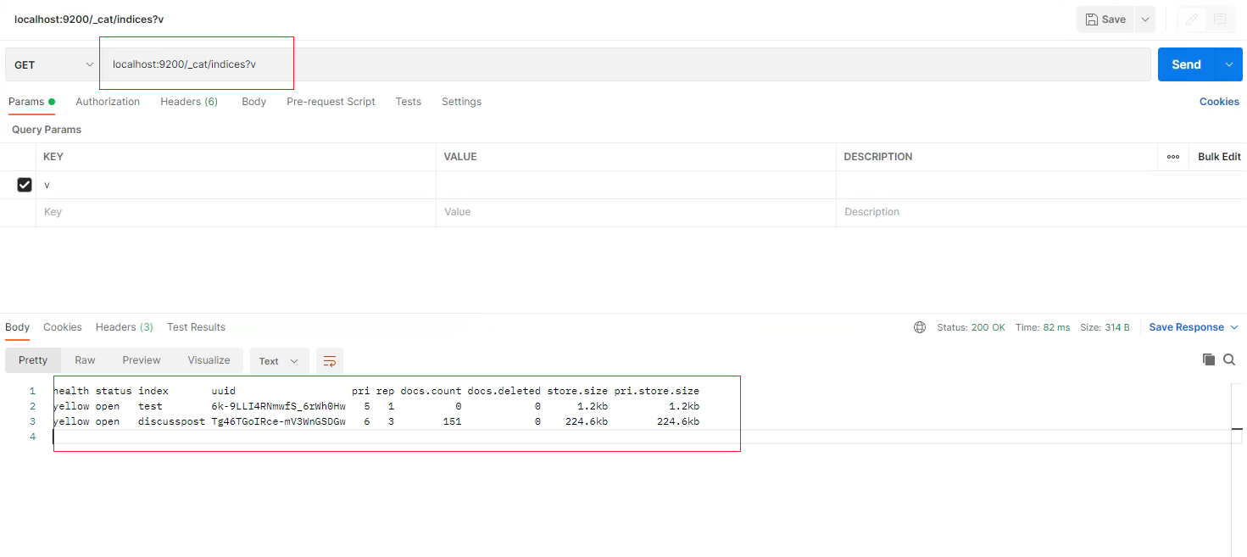The height and width of the screenshot is (557, 1247).
Task: Open the Pre-request Script tab
Action: click(x=331, y=102)
